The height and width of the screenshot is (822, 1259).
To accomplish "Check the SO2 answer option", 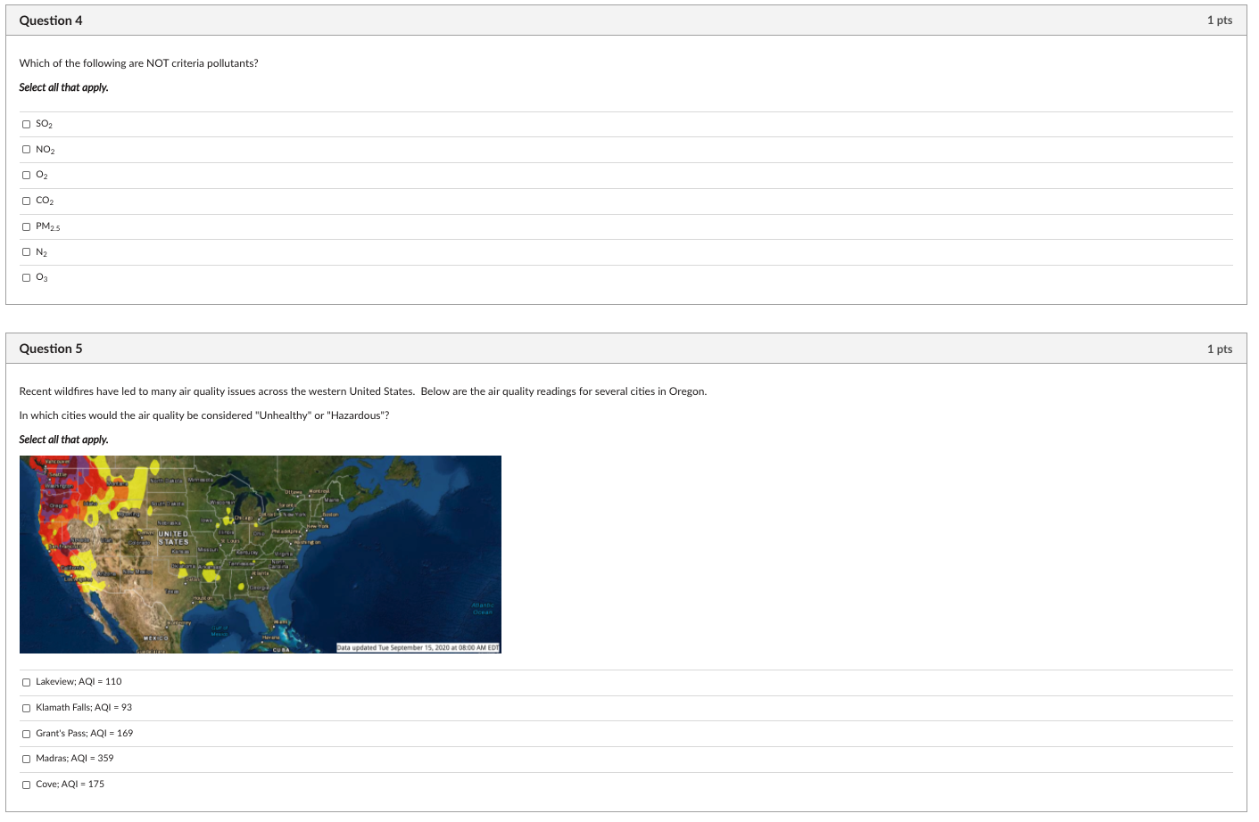I will tap(27, 124).
